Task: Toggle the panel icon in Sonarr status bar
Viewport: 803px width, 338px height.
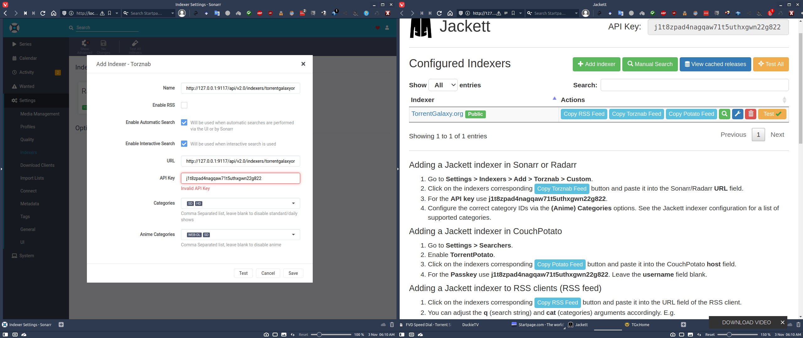Action: pyautogui.click(x=5, y=335)
